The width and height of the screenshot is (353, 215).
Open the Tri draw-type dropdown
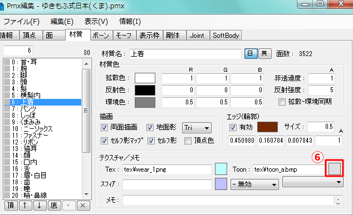click(x=197, y=128)
